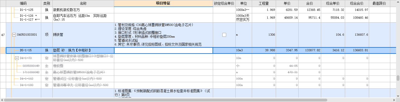The image size is (400, 102).
Task: Click the name cell 自卸汽车运石方 运距1km
Action: [x=83, y=18]
